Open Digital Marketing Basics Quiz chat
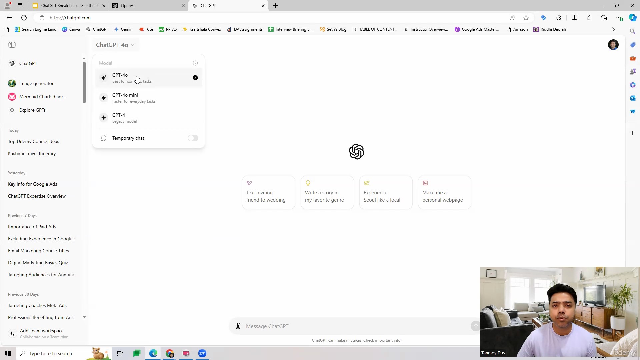The image size is (640, 360). point(38,263)
